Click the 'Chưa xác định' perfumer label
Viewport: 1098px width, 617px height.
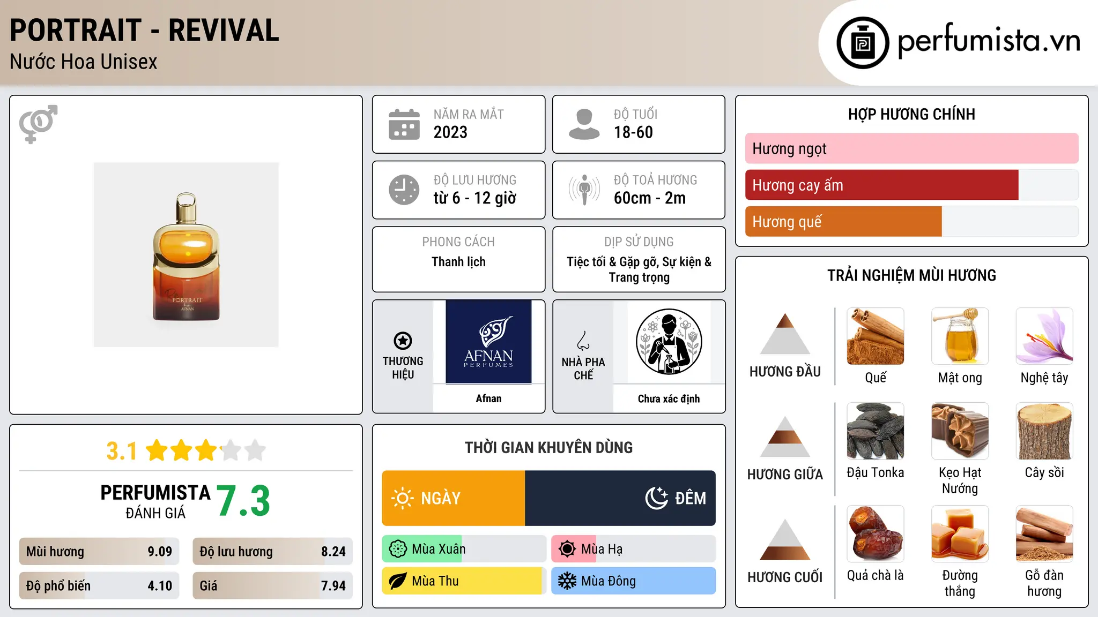669,398
